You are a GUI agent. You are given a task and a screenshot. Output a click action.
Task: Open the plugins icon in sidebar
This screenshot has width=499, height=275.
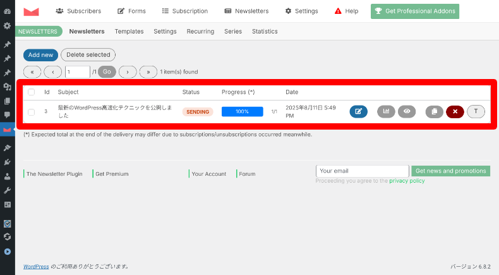[x=7, y=162]
